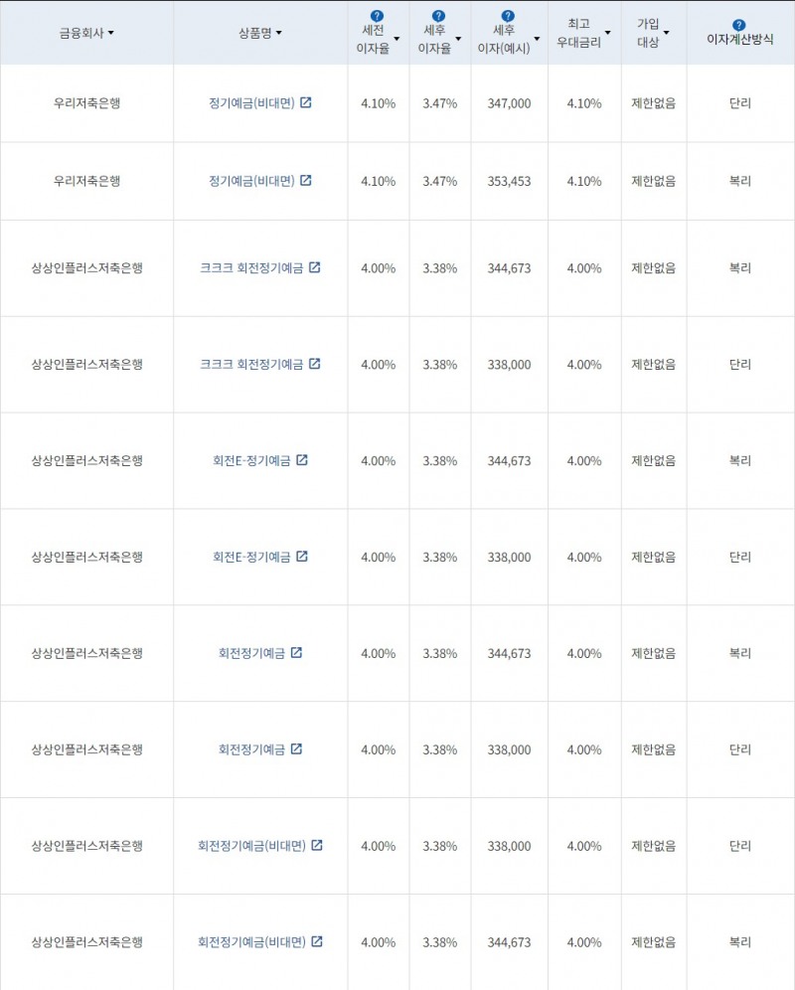Open the 크크크 회전정기예금 link in 단리 row
The height and width of the screenshot is (990, 795).
point(251,365)
